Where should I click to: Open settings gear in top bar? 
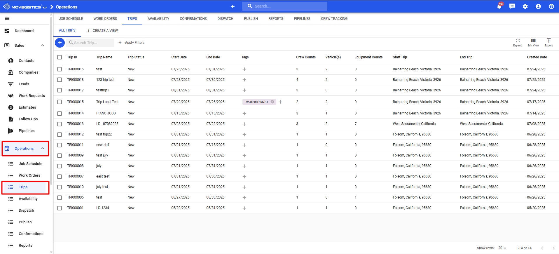click(525, 6)
